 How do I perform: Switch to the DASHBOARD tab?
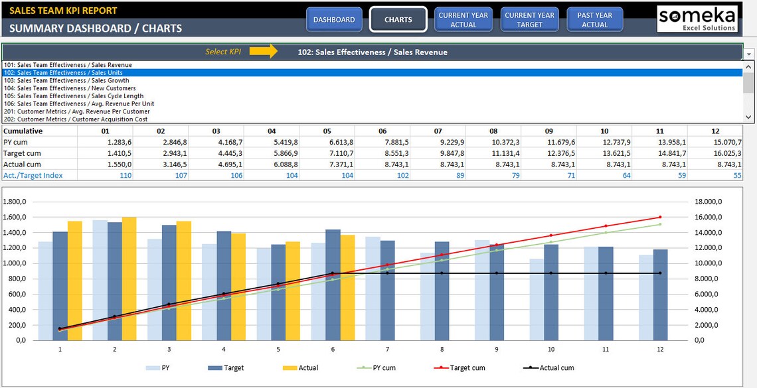tap(334, 19)
